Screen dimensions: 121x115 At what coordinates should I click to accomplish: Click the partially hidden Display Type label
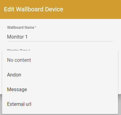19,50
